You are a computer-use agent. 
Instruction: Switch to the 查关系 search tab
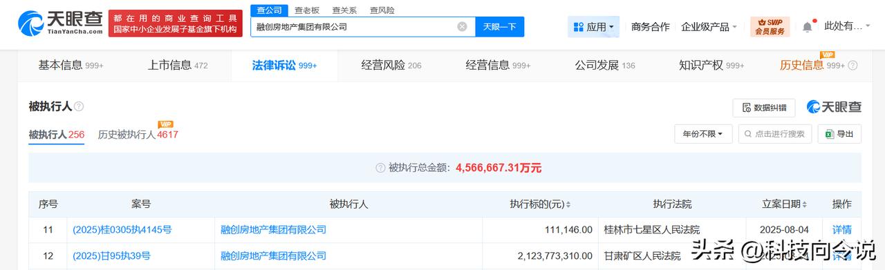point(344,10)
